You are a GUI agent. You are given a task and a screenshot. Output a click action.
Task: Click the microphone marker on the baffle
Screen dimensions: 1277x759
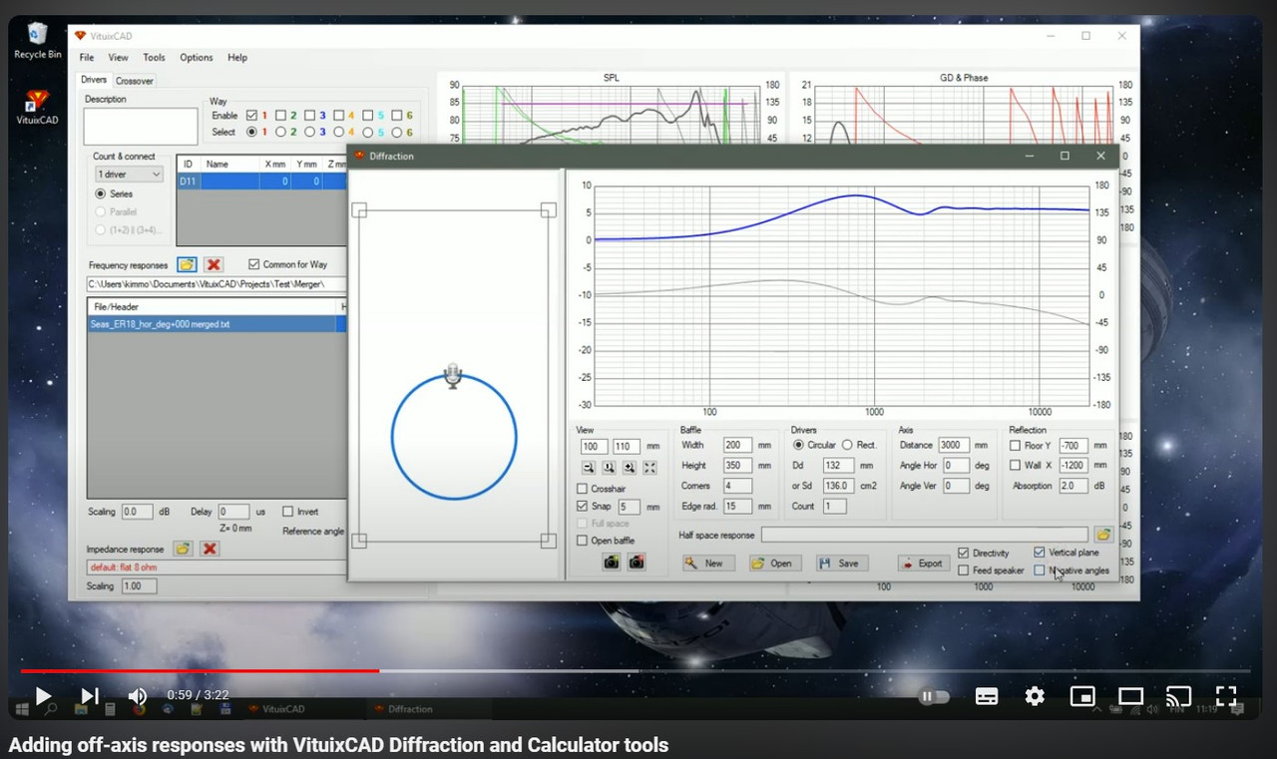click(x=453, y=376)
